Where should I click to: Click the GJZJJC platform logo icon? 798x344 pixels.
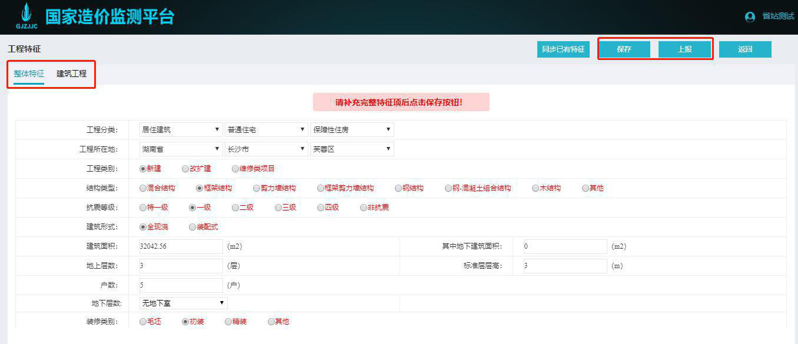pyautogui.click(x=25, y=14)
